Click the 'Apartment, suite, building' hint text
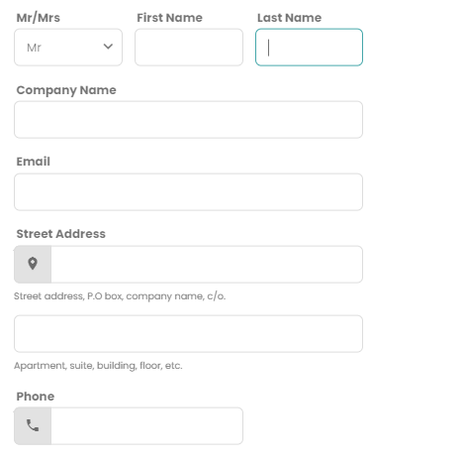Viewport: 464px width, 461px height. (x=98, y=366)
